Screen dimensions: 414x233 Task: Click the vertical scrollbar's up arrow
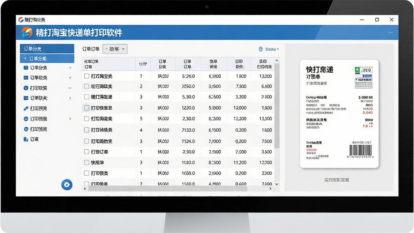tap(277, 61)
